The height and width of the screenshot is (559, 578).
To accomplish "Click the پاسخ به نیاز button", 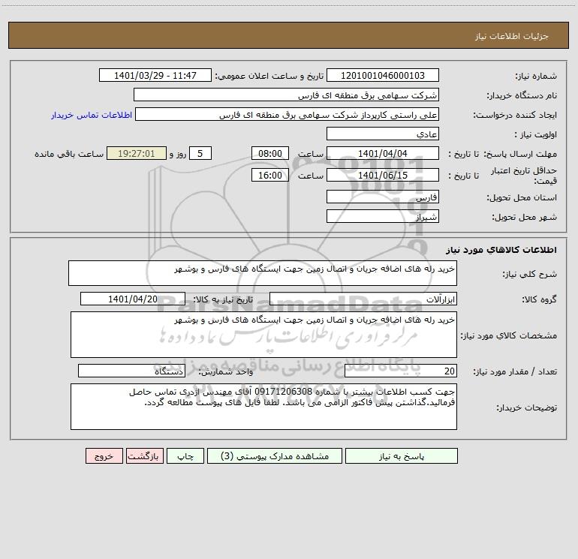I will tap(401, 456).
